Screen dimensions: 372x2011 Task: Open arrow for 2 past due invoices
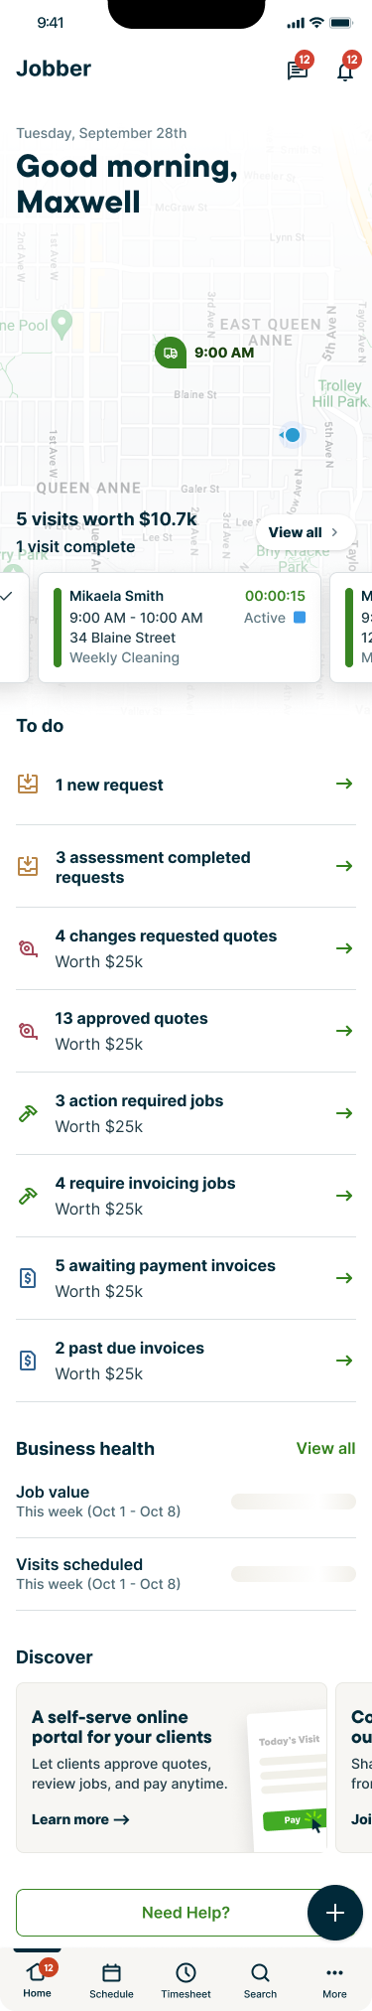click(x=344, y=1361)
